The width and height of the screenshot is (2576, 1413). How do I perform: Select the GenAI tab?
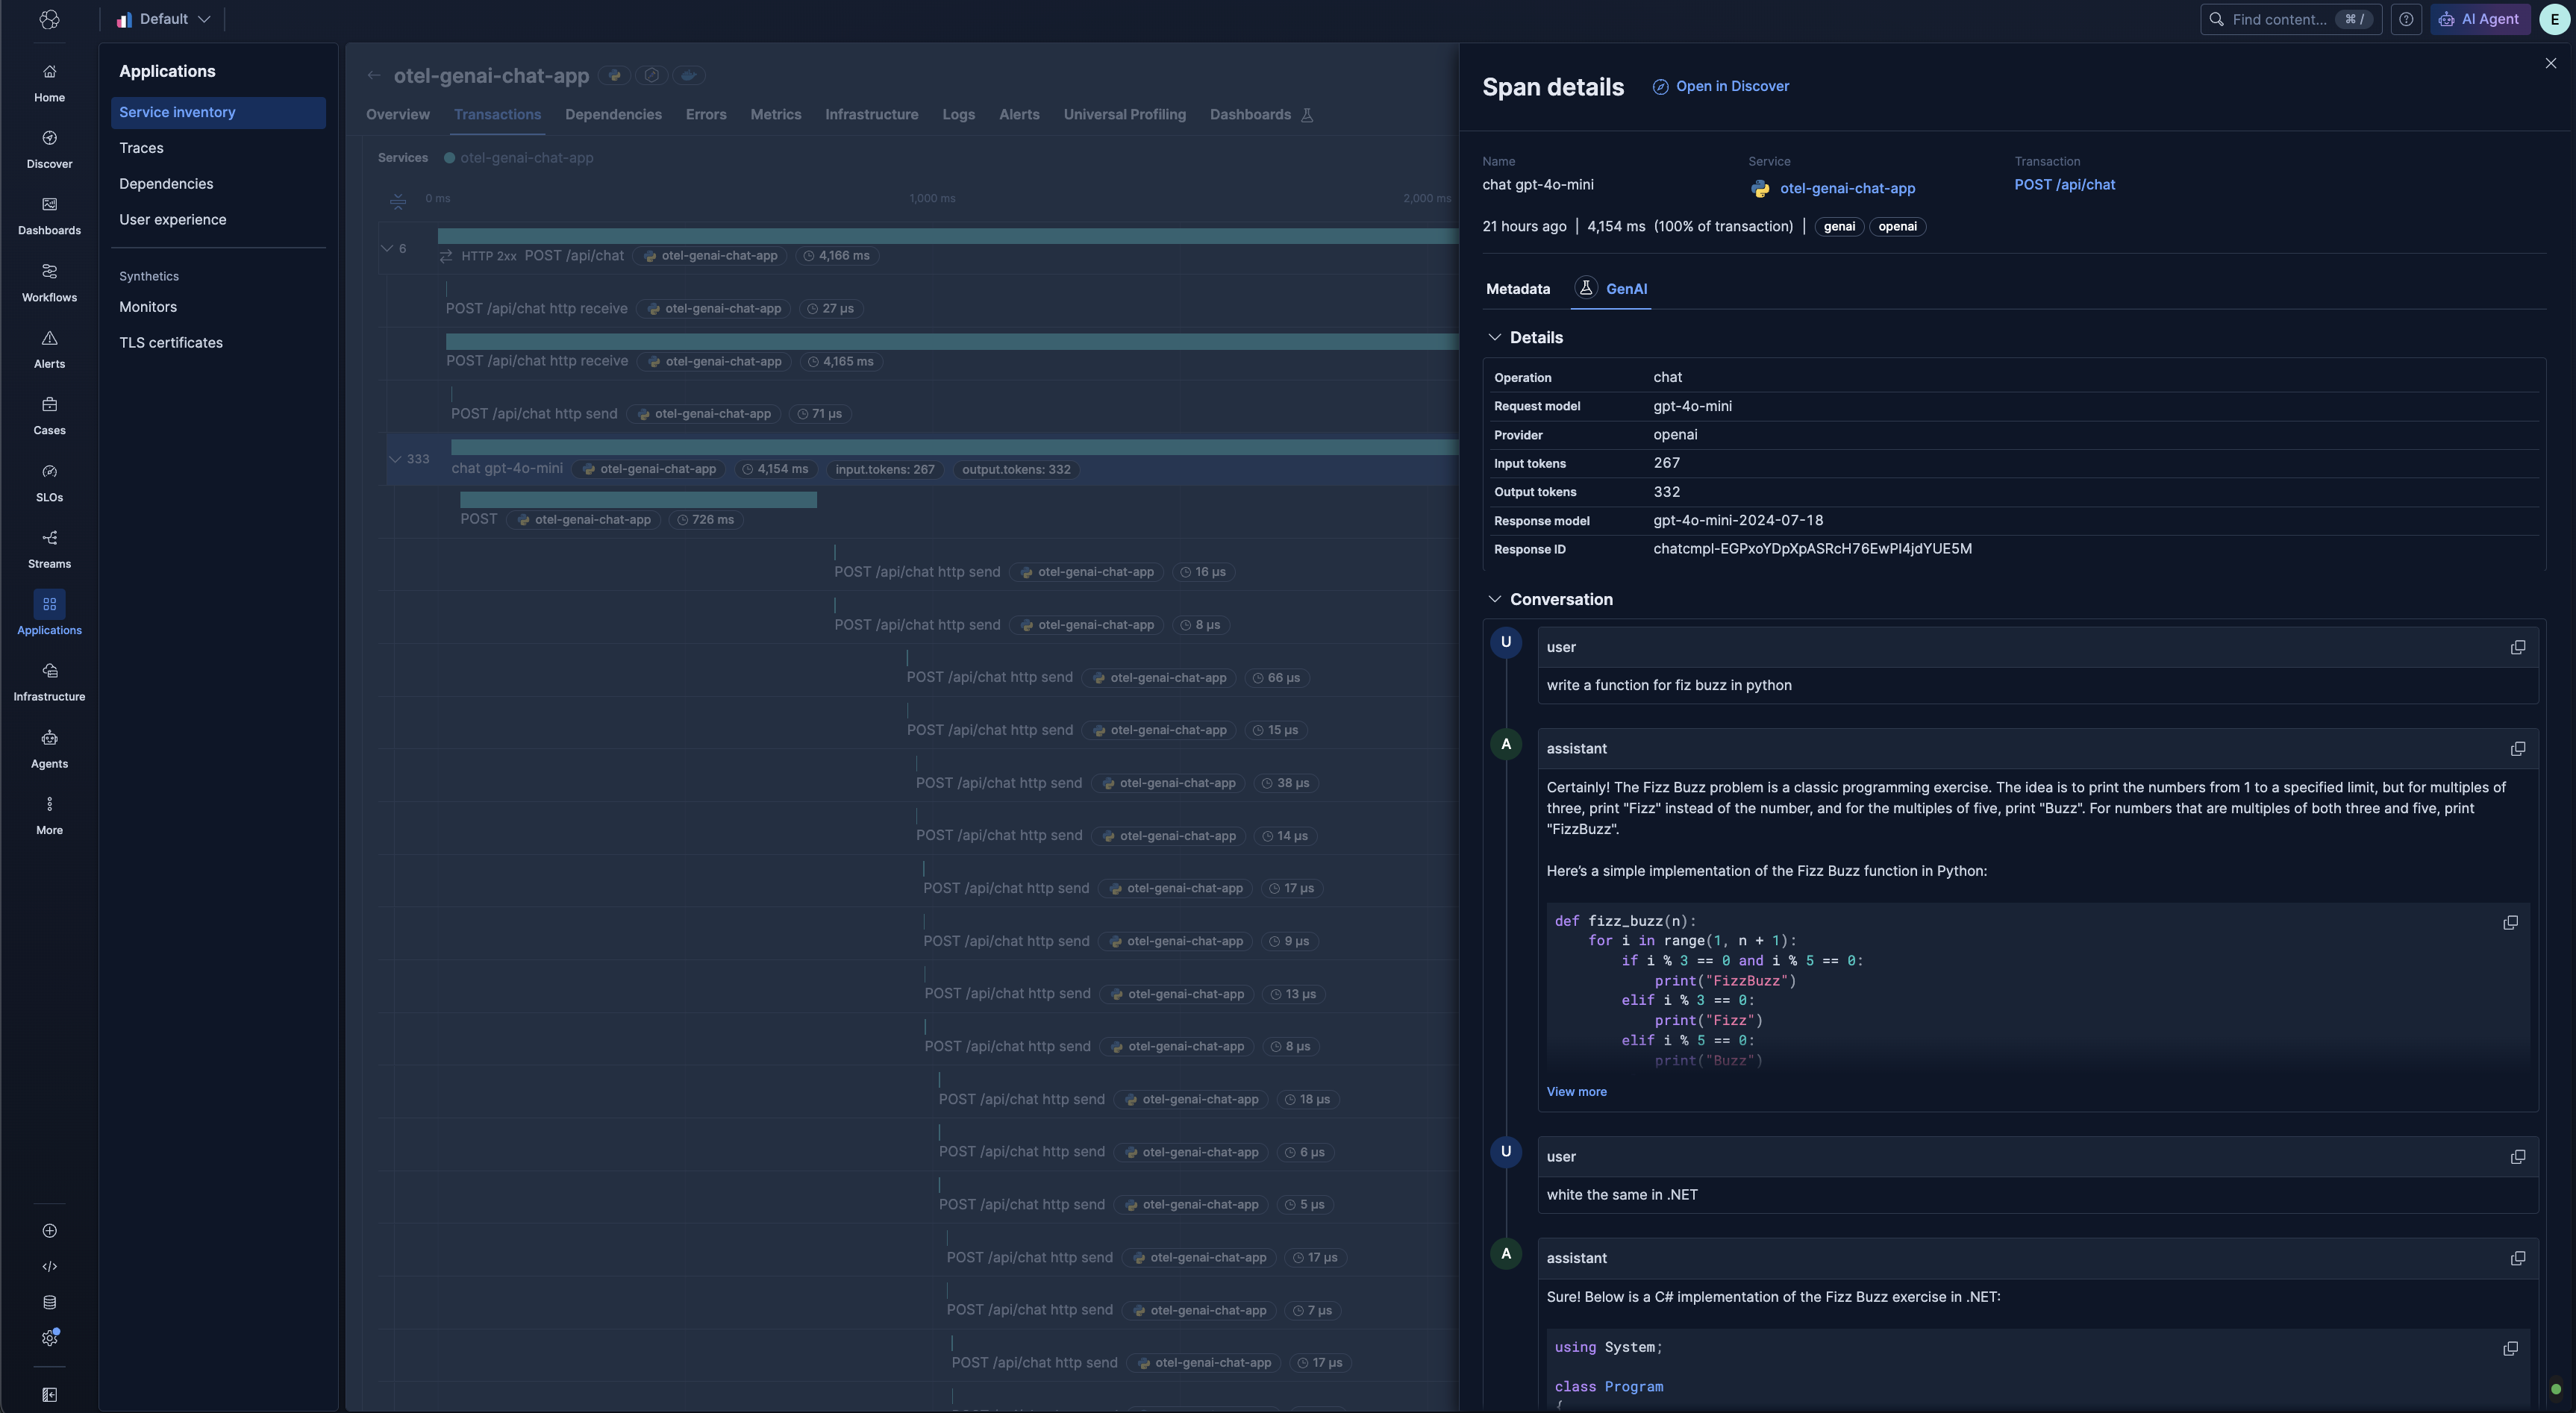(1611, 289)
